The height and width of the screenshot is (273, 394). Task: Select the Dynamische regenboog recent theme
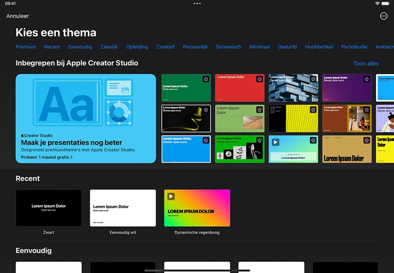(197, 208)
